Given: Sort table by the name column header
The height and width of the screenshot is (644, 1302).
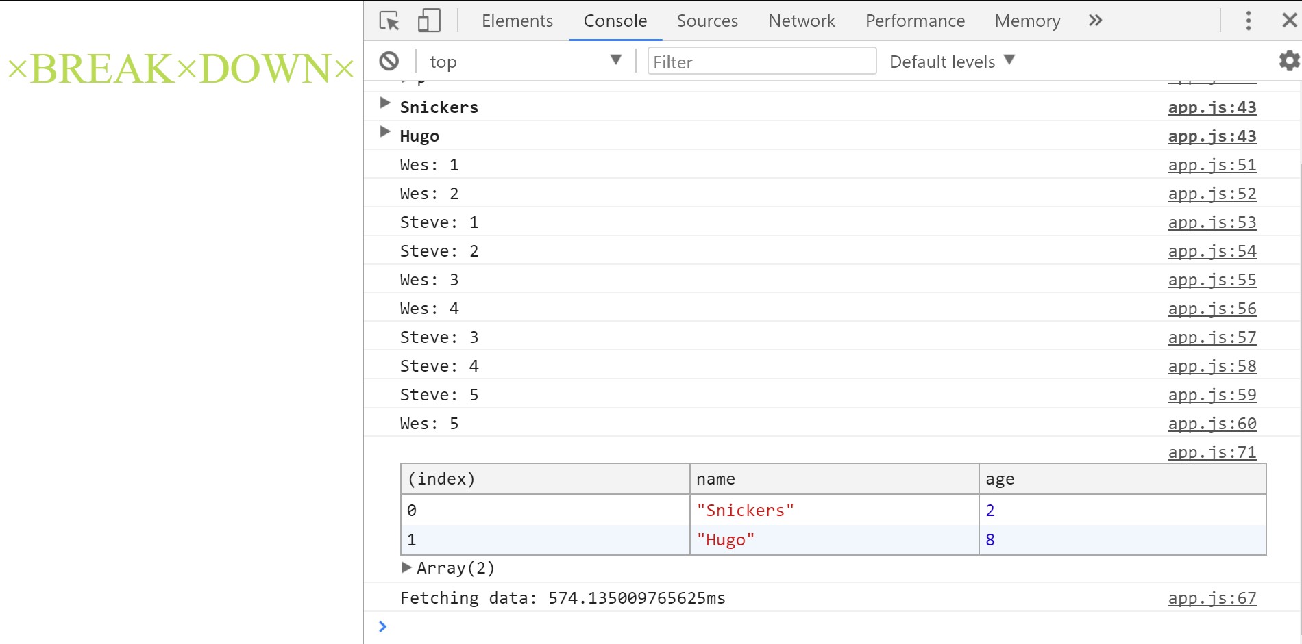Looking at the screenshot, I should pyautogui.click(x=834, y=479).
